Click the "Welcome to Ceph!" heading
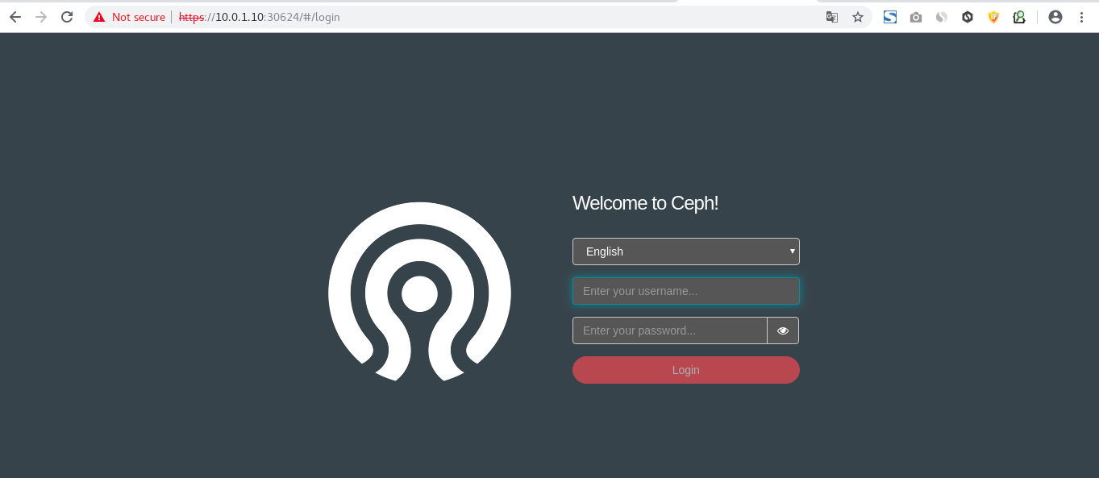The image size is (1099, 478). pos(645,203)
